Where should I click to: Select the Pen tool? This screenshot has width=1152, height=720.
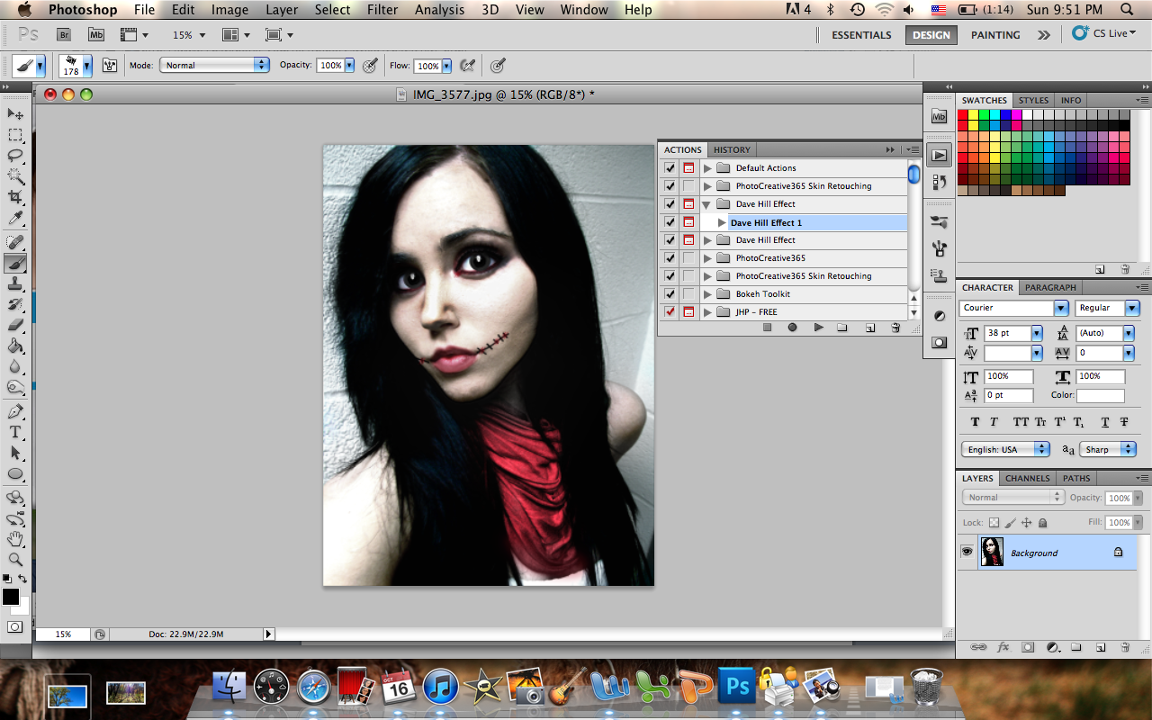click(15, 411)
